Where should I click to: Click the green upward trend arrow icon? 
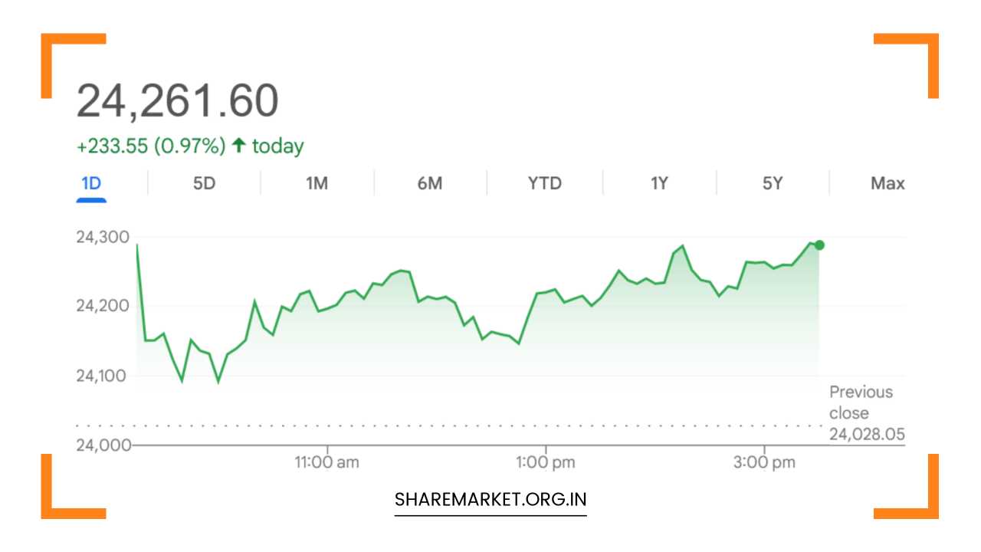click(x=240, y=144)
